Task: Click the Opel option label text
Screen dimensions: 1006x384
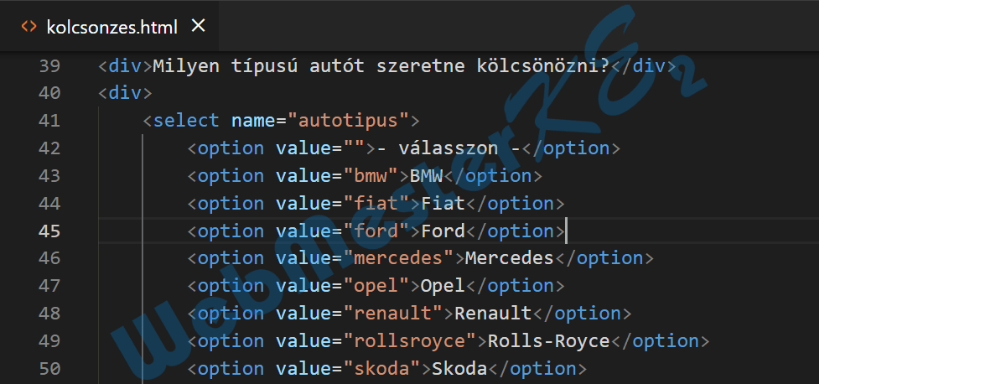Action: point(443,286)
